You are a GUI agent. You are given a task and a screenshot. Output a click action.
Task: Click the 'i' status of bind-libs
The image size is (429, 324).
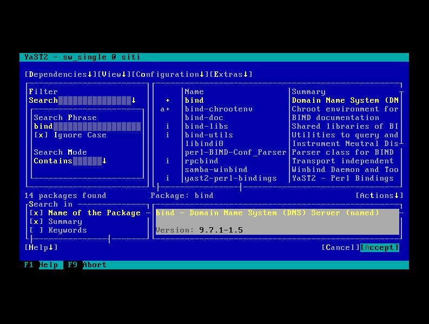pos(168,127)
